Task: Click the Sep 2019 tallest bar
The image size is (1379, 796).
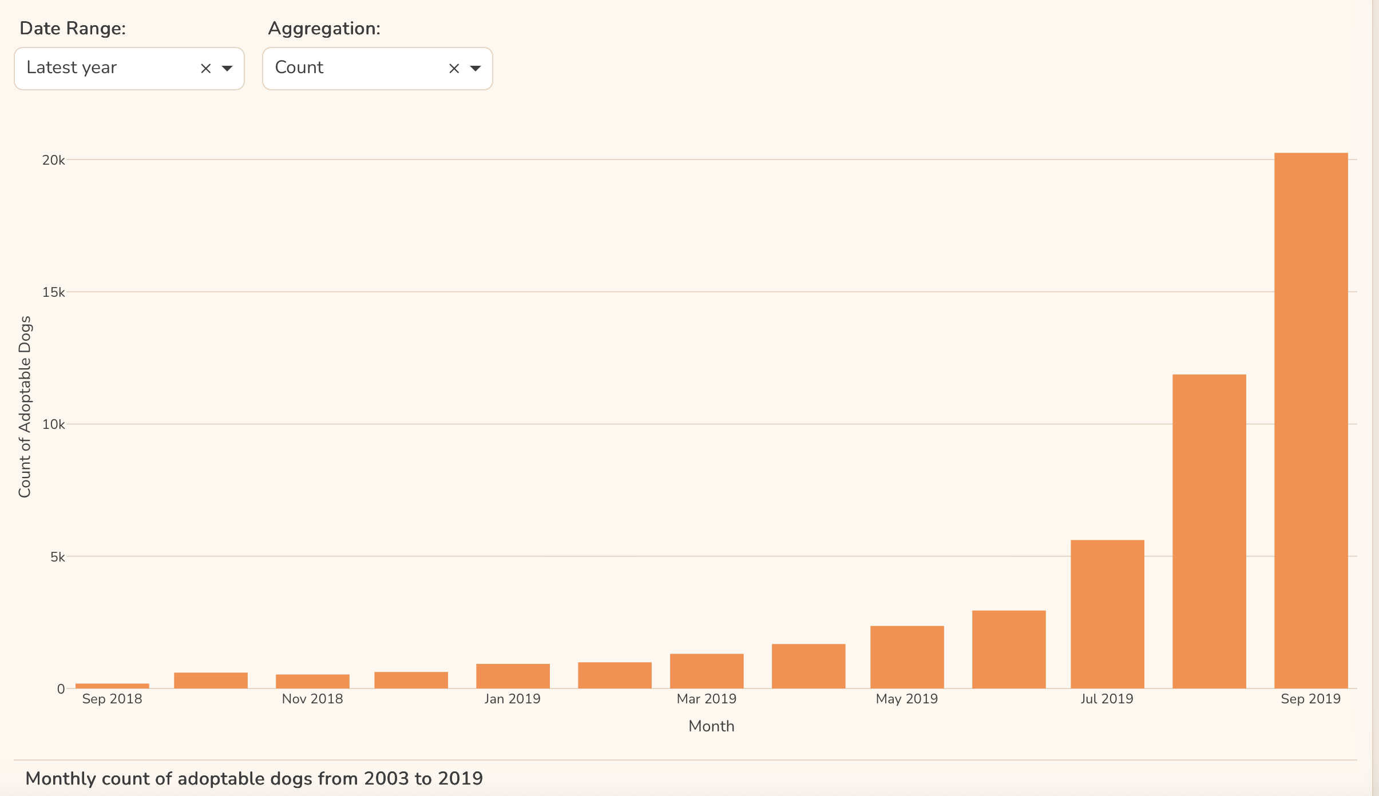Action: tap(1311, 420)
